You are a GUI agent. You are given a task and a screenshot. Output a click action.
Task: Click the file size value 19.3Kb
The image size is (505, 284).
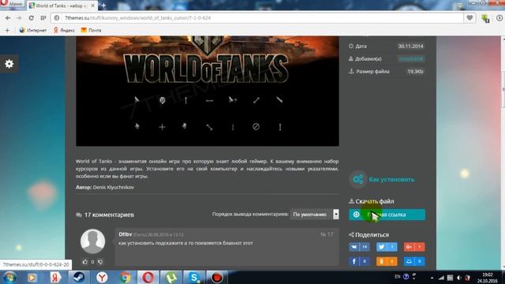point(415,72)
